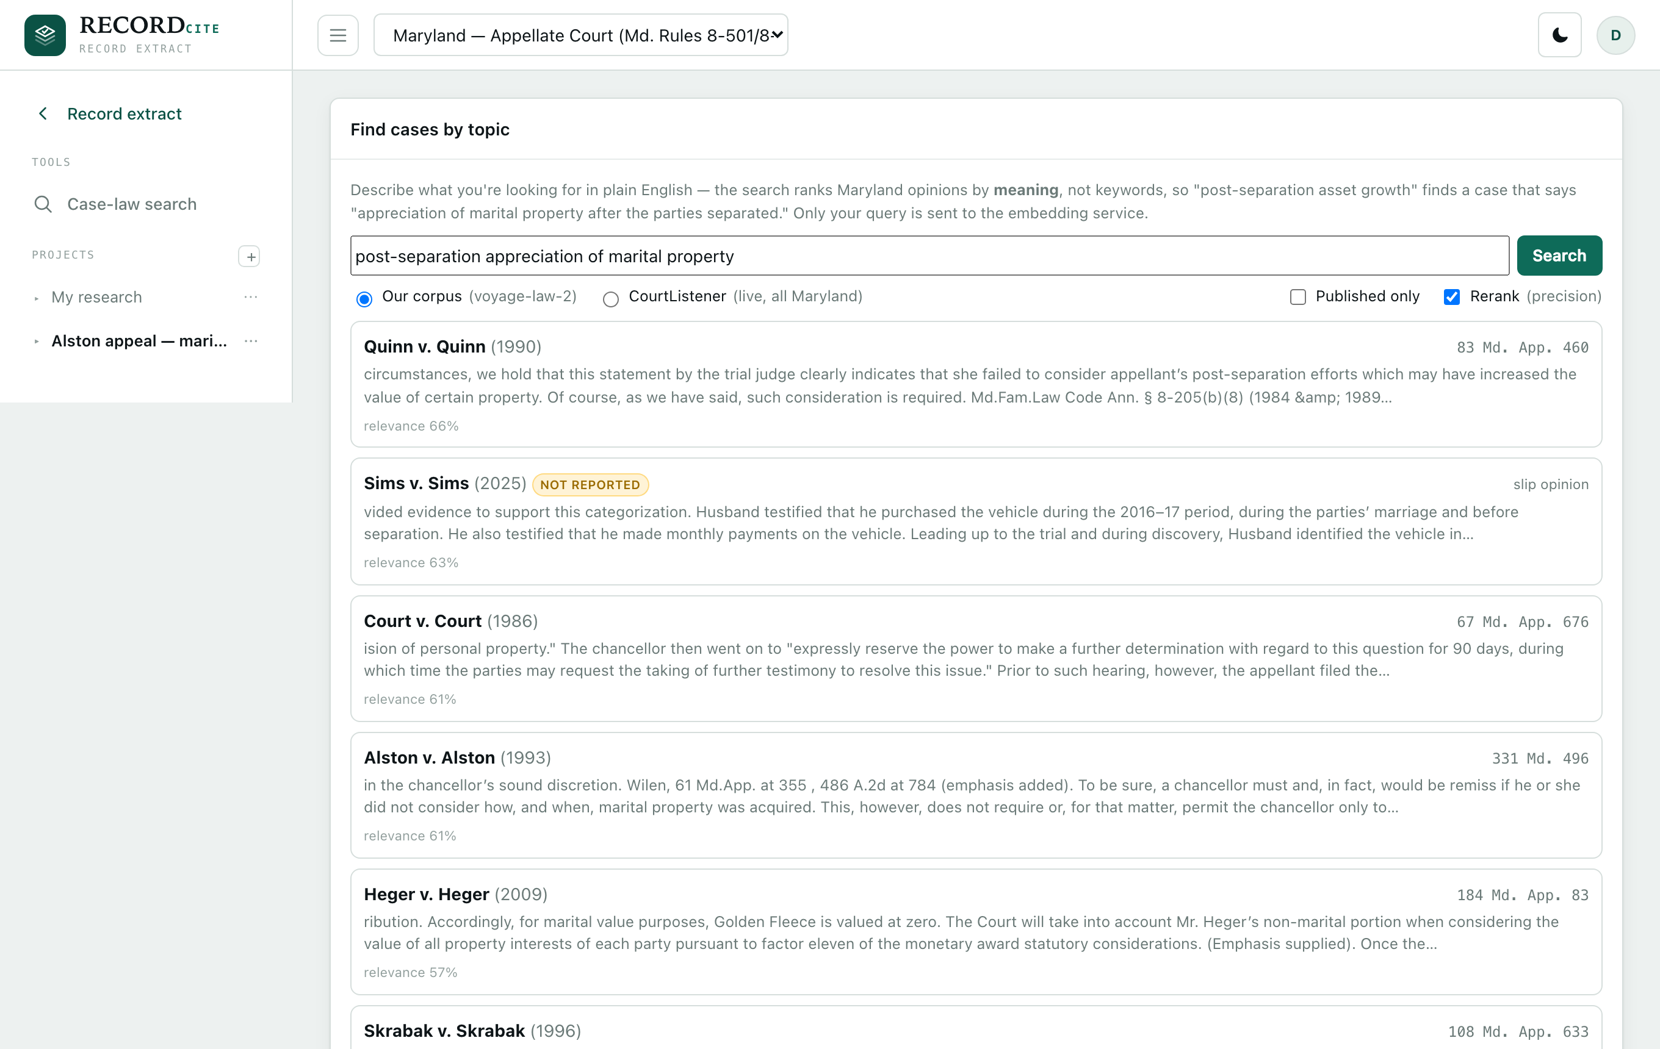Select the CourtListener radio button
Screen dimensions: 1660x1049
click(x=610, y=298)
